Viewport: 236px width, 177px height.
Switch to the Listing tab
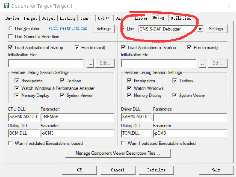pyautogui.click(x=68, y=18)
